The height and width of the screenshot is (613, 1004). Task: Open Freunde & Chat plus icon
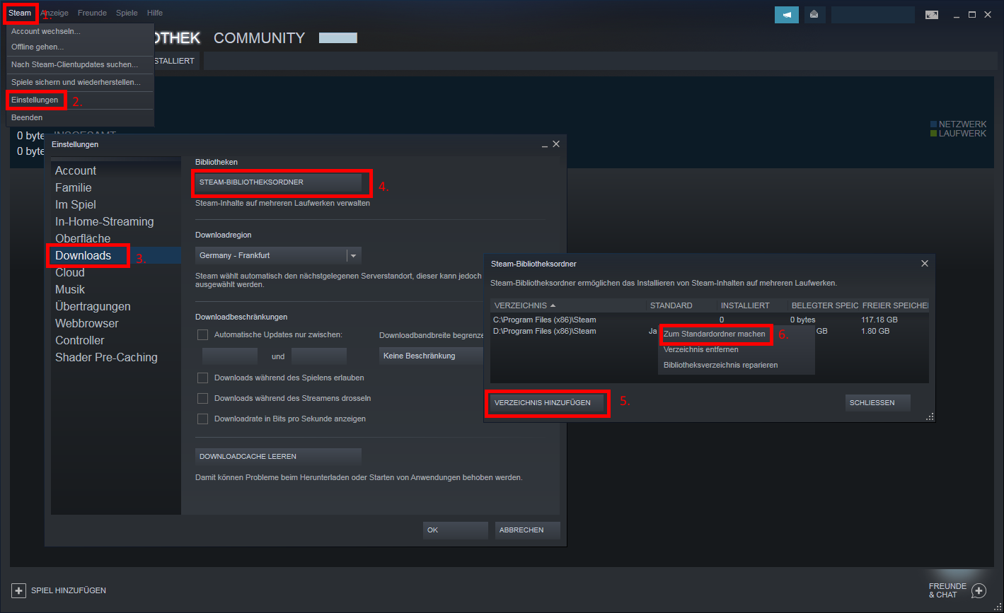979,590
